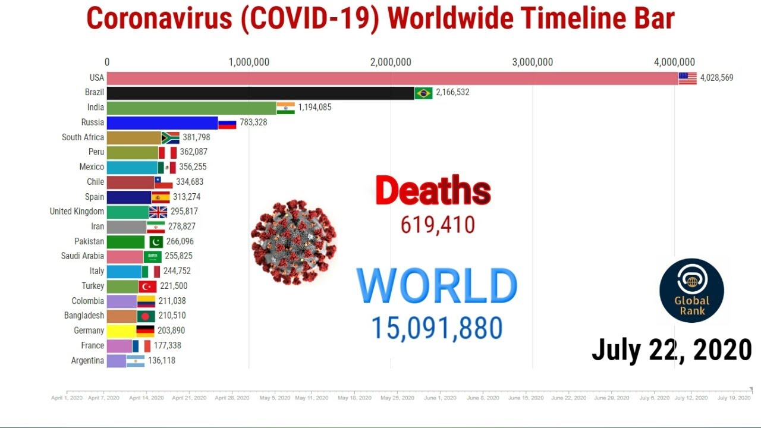The image size is (761, 428).
Task: Click the red Deaths heading
Action: coord(433,191)
